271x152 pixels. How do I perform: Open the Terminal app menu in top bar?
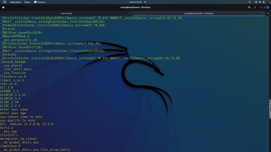coord(39,2)
